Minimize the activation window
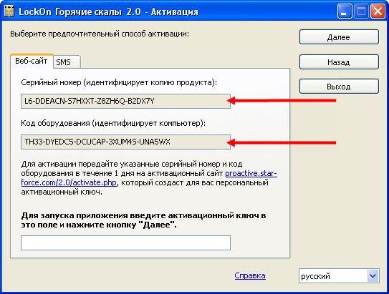Screen dimensions: 389x294 point(345,11)
